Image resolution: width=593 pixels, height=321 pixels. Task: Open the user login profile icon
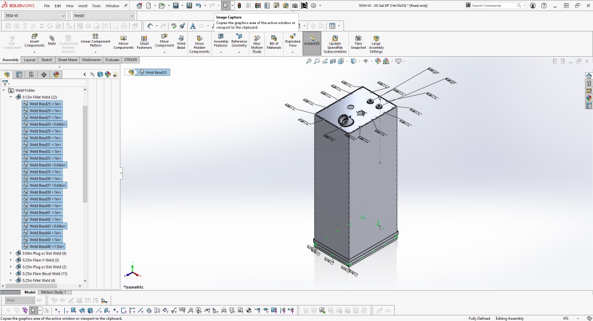(532, 6)
